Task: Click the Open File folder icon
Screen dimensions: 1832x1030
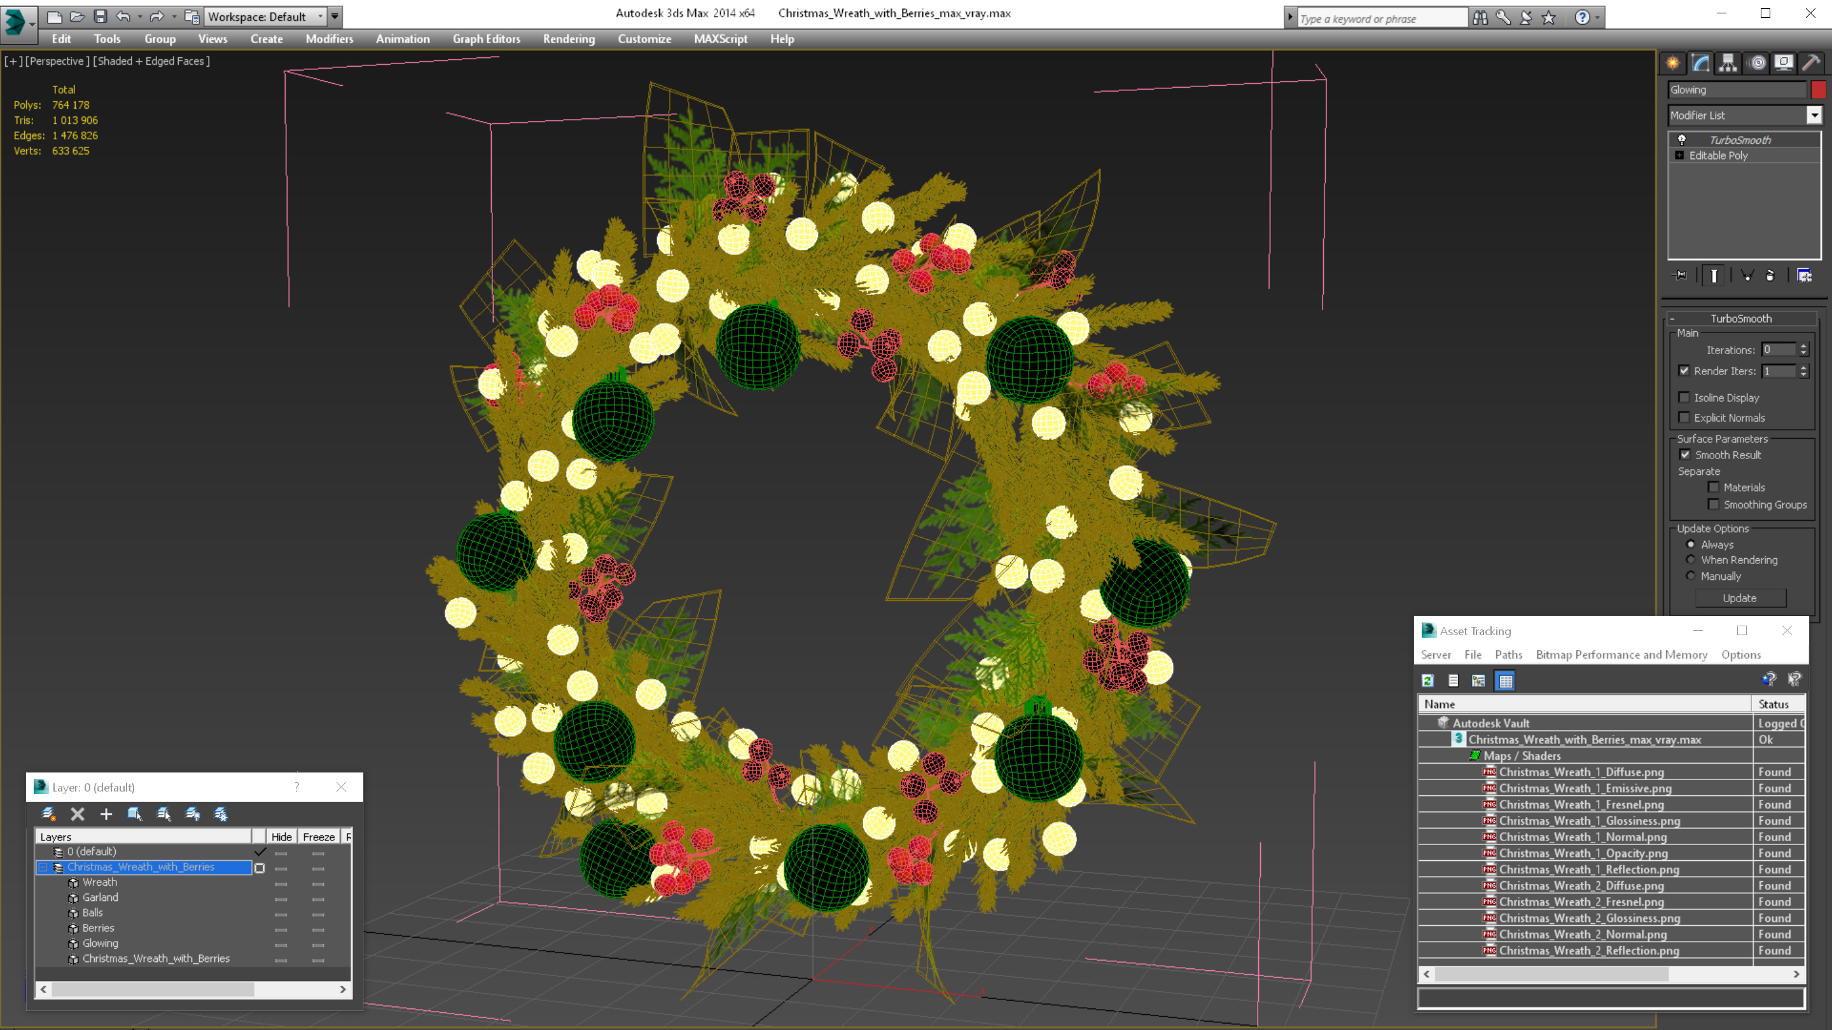Action: [x=77, y=17]
